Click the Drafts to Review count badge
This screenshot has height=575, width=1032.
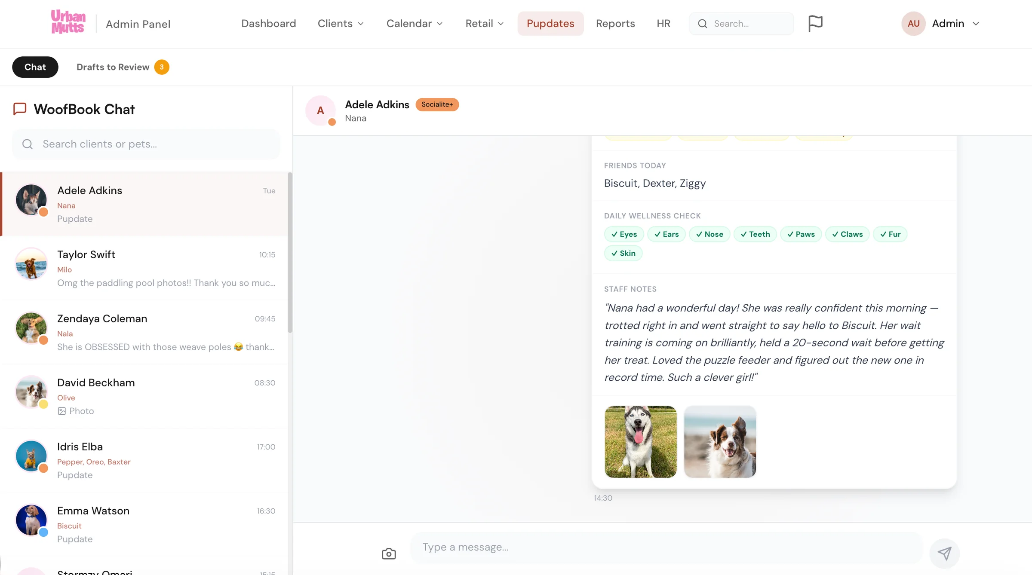pyautogui.click(x=162, y=67)
